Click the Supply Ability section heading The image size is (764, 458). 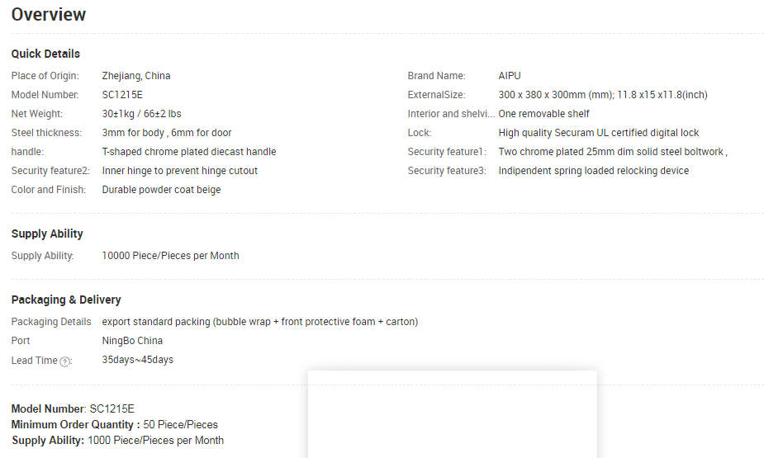click(x=47, y=234)
